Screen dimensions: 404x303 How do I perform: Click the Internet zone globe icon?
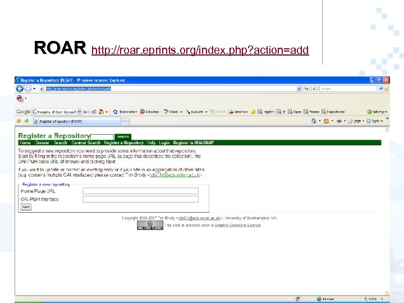click(x=319, y=299)
